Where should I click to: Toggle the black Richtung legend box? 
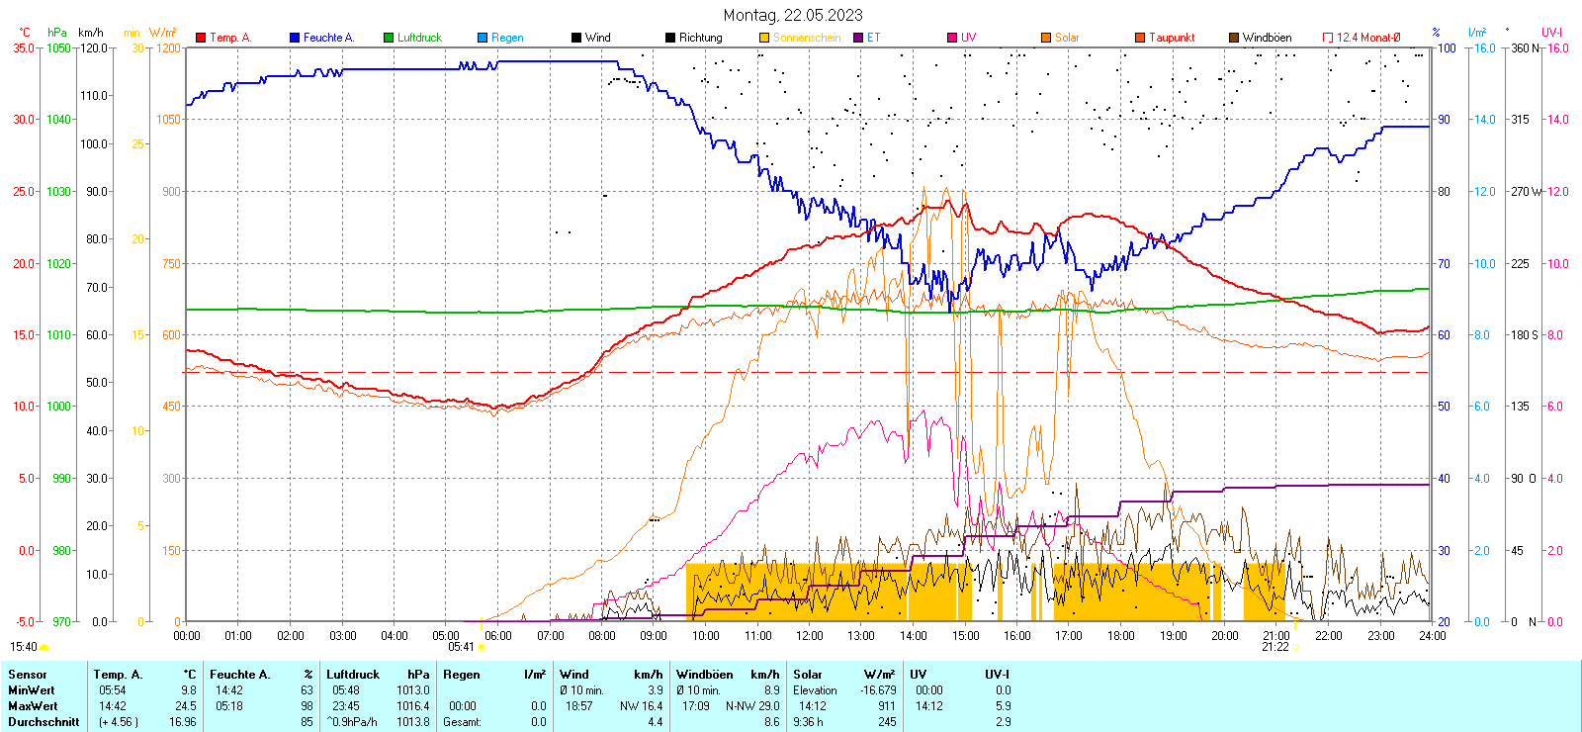click(670, 38)
